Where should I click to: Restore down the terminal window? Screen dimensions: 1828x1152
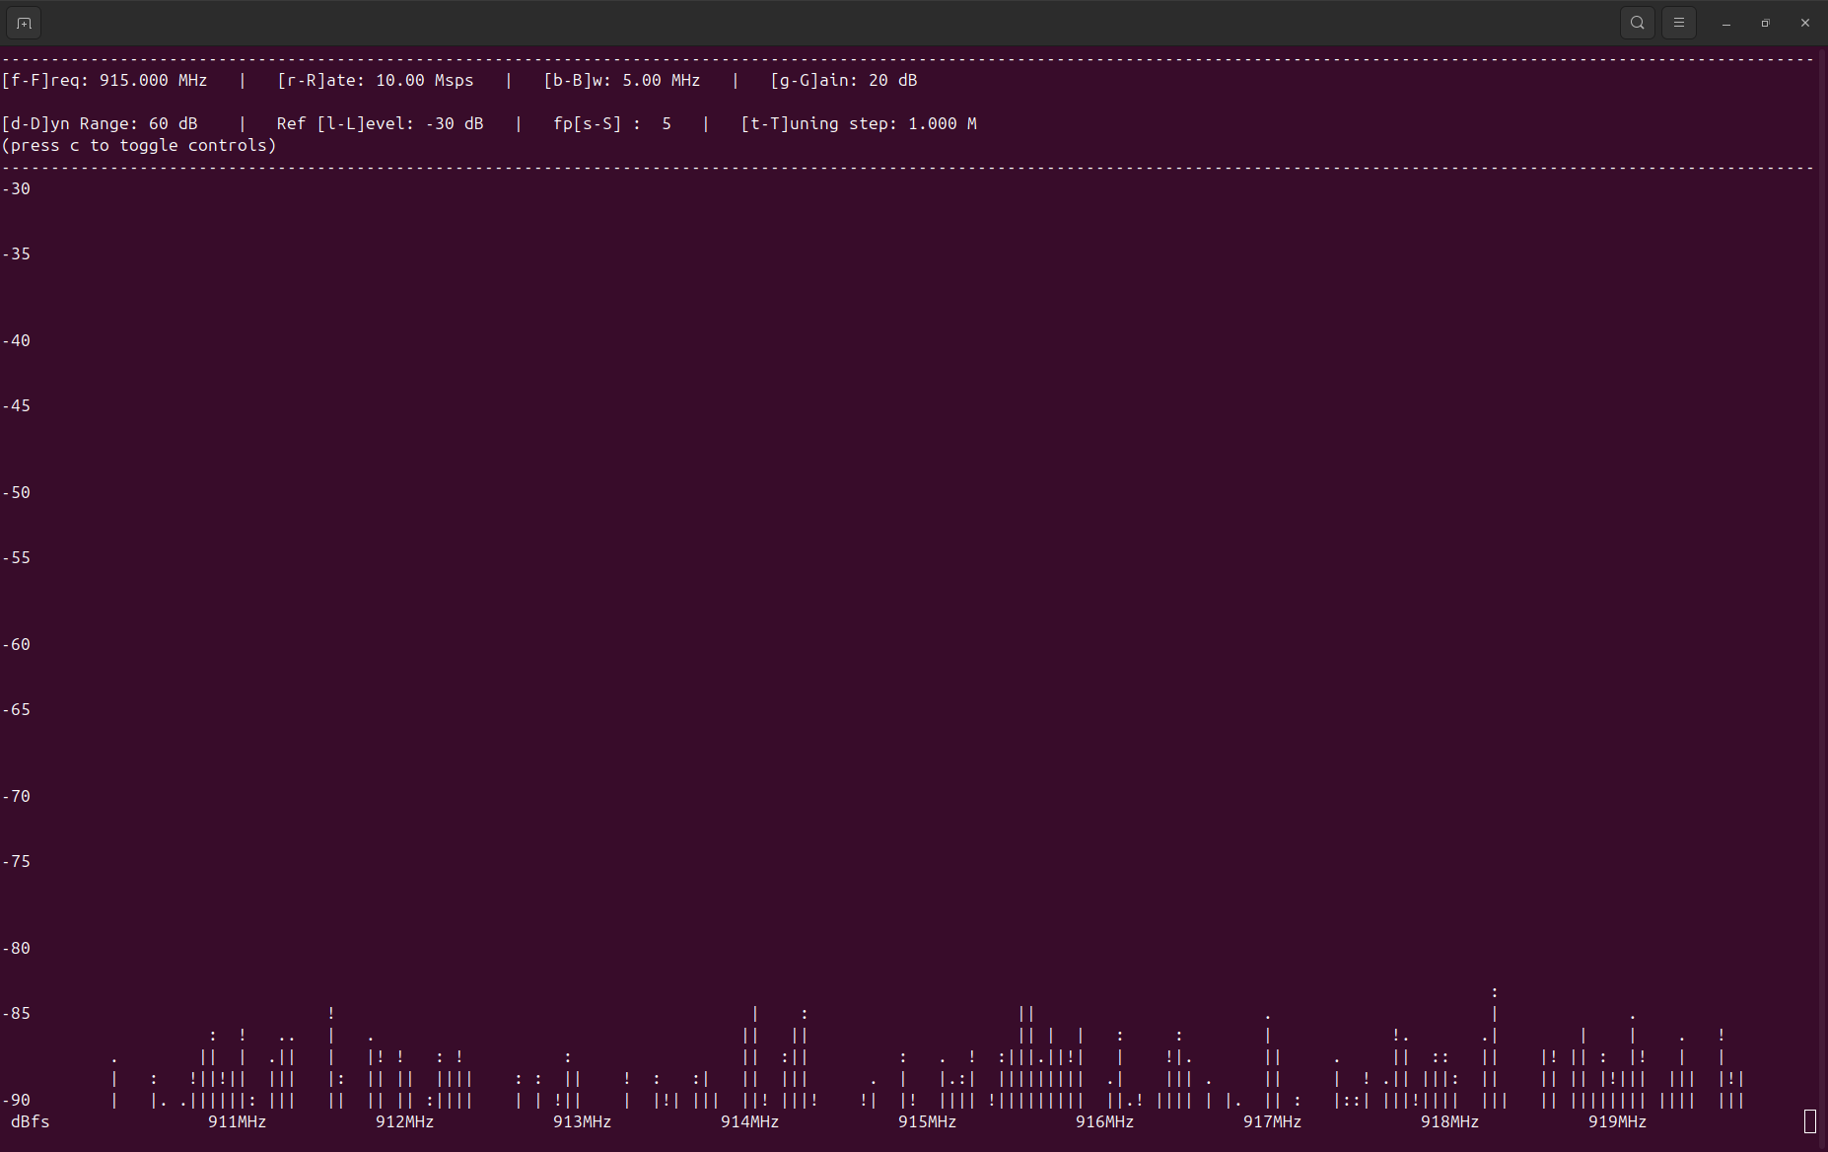pyautogui.click(x=1766, y=23)
